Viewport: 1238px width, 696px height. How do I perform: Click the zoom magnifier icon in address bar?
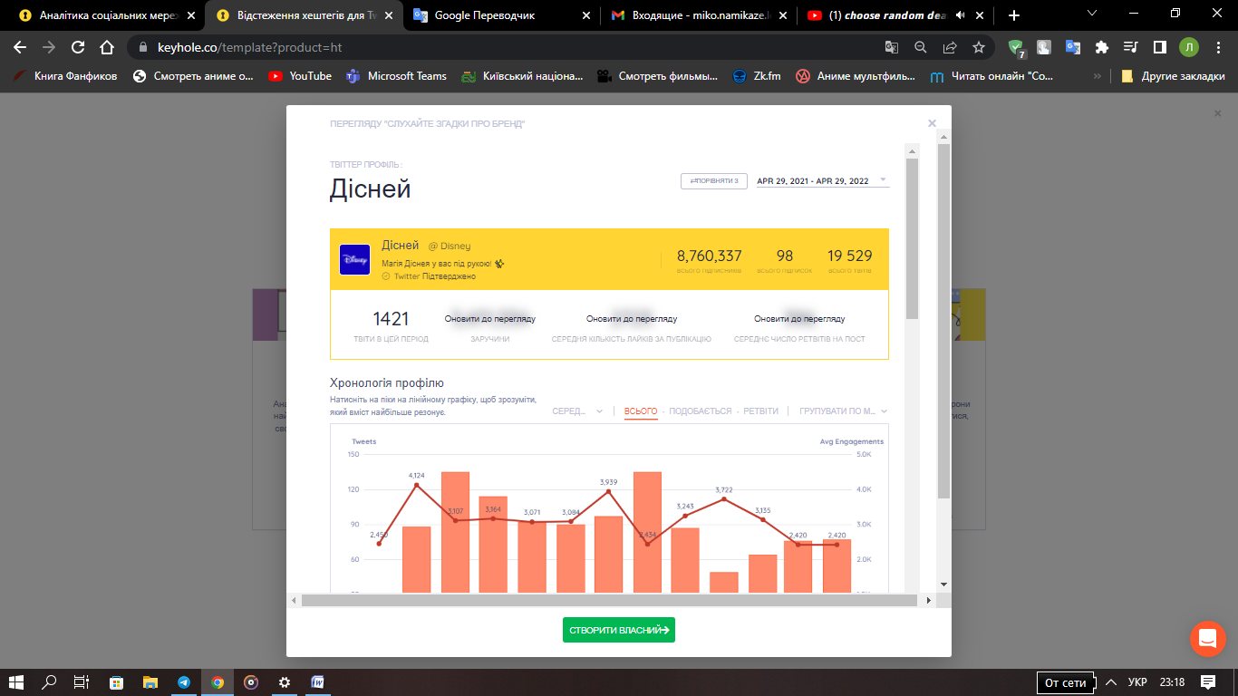click(921, 47)
